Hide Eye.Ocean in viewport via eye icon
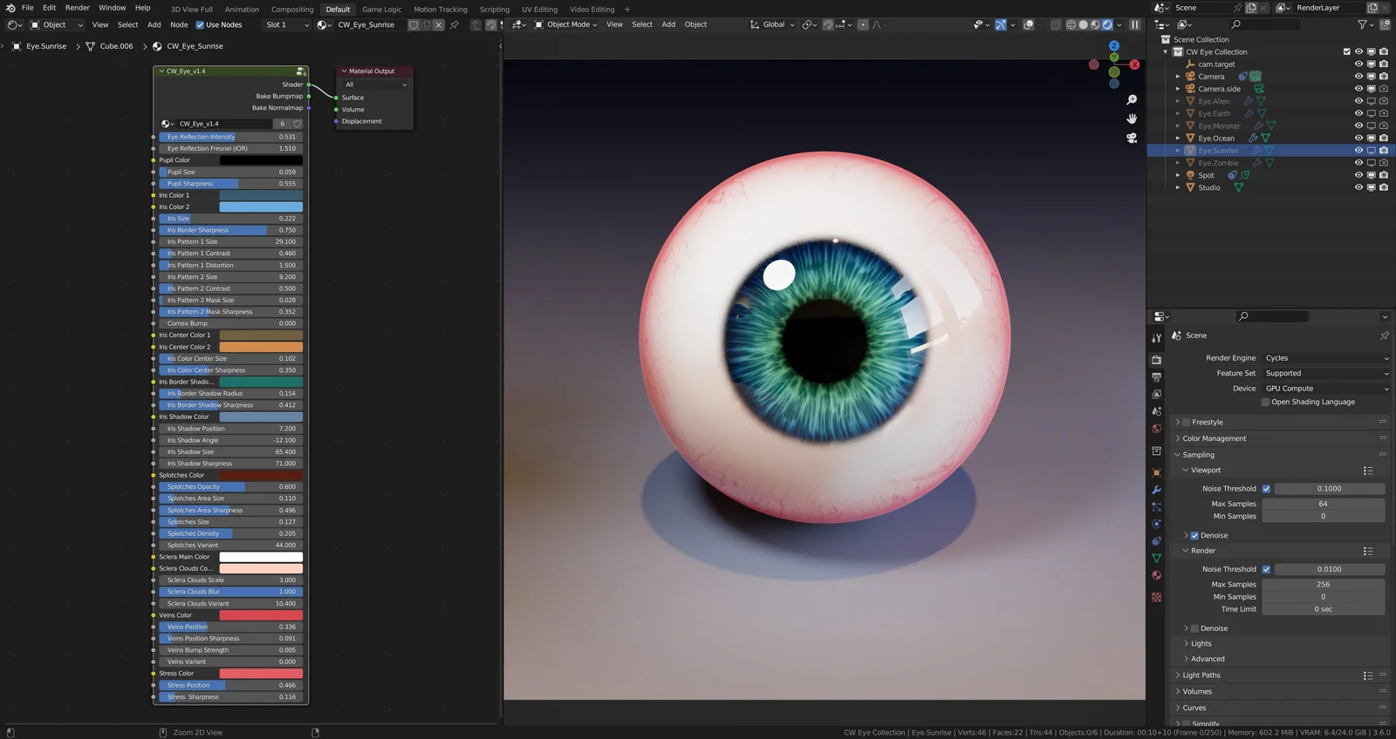 tap(1358, 138)
